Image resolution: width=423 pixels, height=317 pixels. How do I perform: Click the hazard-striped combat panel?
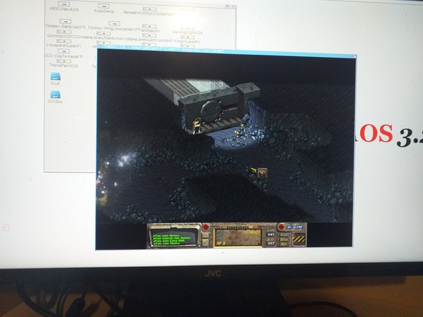click(x=299, y=239)
